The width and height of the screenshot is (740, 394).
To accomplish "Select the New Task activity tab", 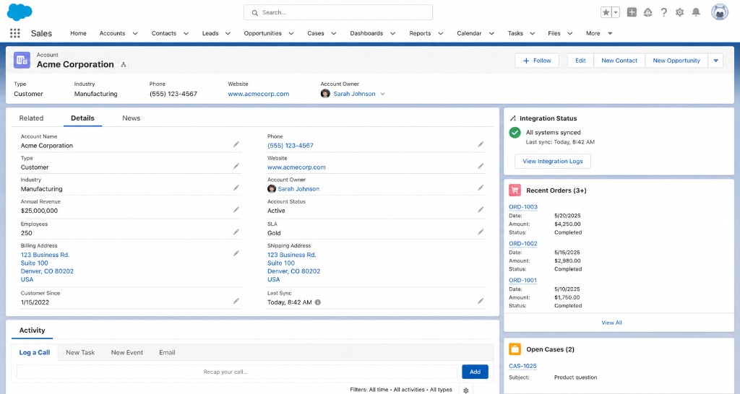I will (x=80, y=353).
